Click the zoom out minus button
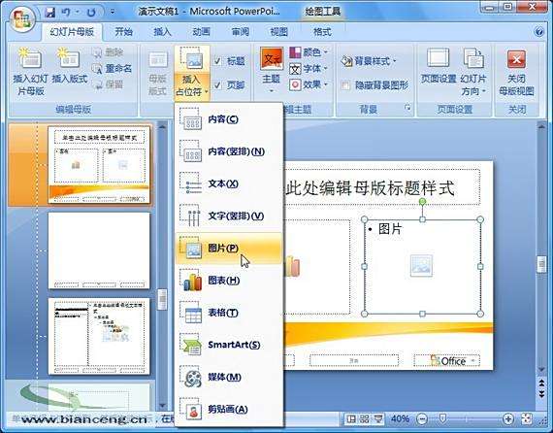The image size is (553, 433). [x=422, y=419]
